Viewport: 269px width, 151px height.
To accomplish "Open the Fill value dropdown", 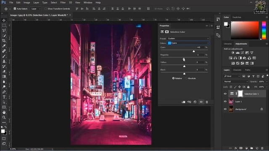I will 266,87.
